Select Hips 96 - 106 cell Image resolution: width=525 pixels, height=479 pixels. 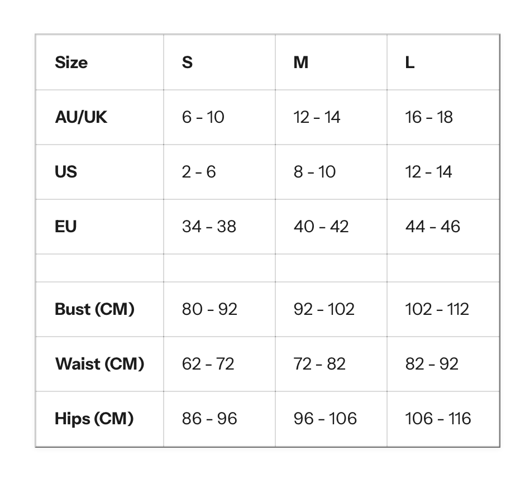331,419
